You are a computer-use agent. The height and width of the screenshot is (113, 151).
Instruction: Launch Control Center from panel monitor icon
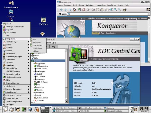click(x=24, y=109)
